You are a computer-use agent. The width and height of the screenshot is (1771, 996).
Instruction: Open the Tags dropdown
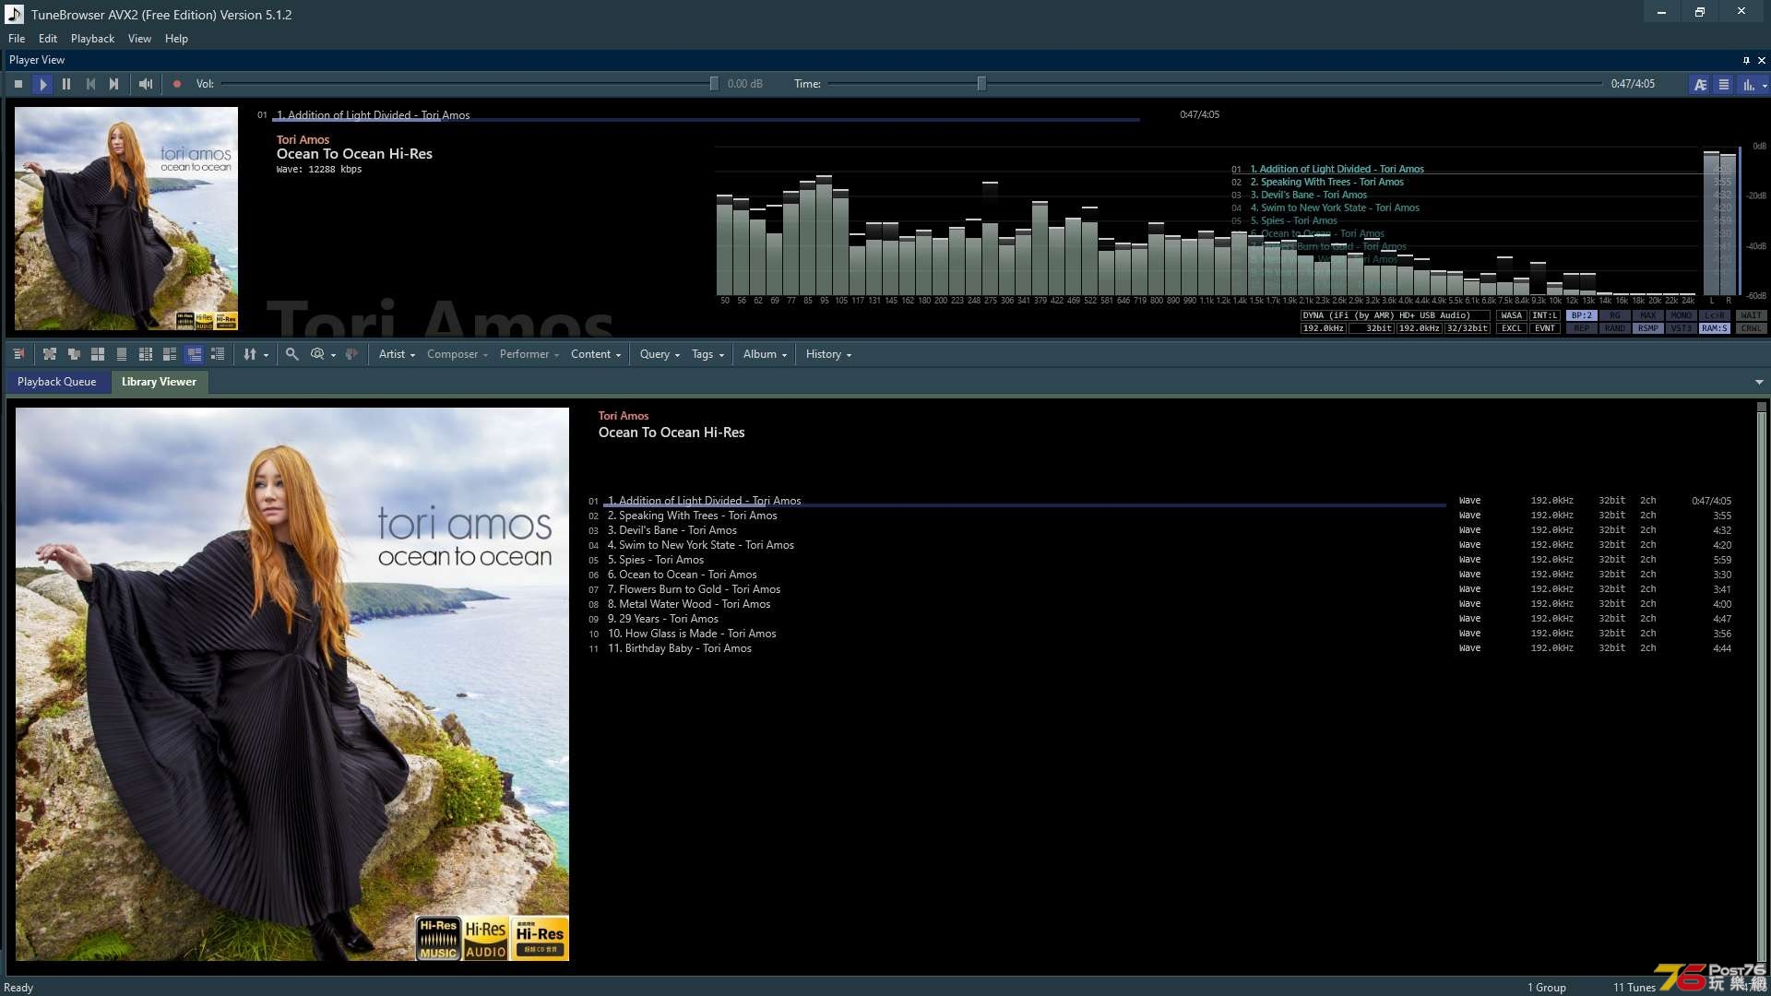pos(707,354)
